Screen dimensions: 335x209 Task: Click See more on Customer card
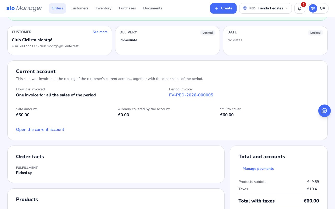pyautogui.click(x=100, y=32)
